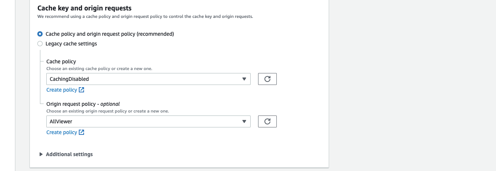The width and height of the screenshot is (496, 171).
Task: Click the Additional settings triangle icon
Action: 41,154
